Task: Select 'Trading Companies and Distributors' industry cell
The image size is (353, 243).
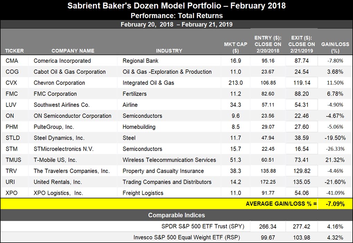Action: coord(167,182)
